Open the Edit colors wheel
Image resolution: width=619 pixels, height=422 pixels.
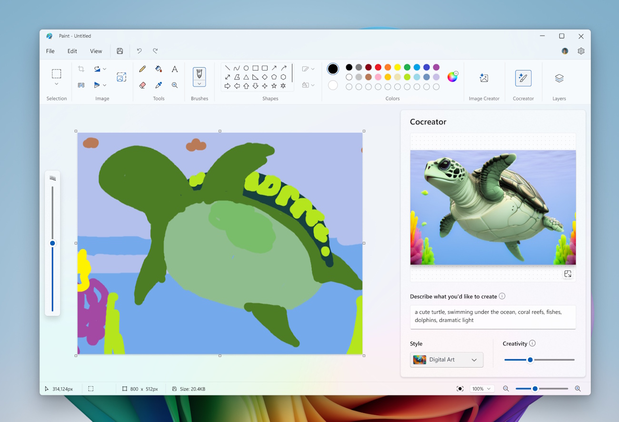(x=452, y=77)
